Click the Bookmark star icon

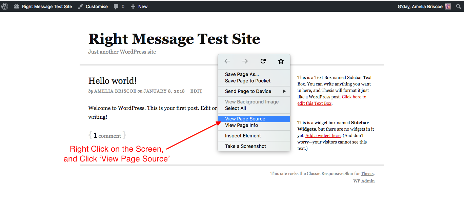click(x=281, y=61)
